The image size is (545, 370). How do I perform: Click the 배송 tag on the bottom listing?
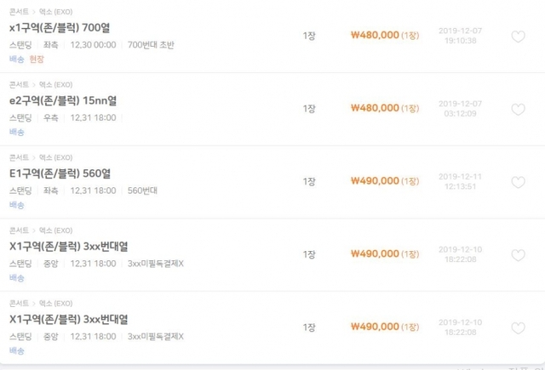(17, 351)
